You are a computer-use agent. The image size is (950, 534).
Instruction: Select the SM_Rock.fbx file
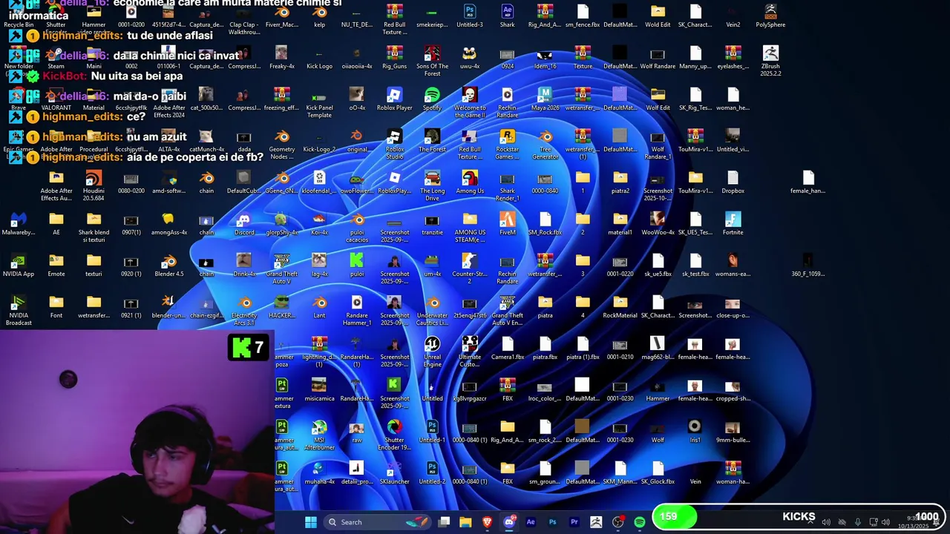pyautogui.click(x=545, y=224)
